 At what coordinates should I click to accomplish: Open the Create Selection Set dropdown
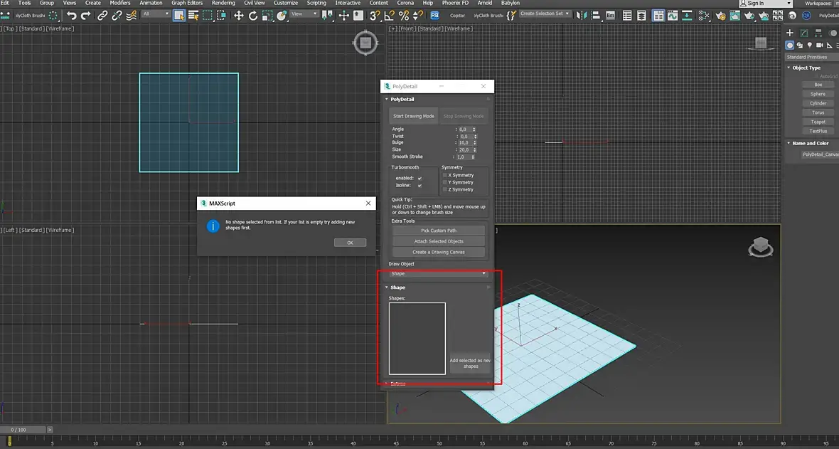point(545,14)
